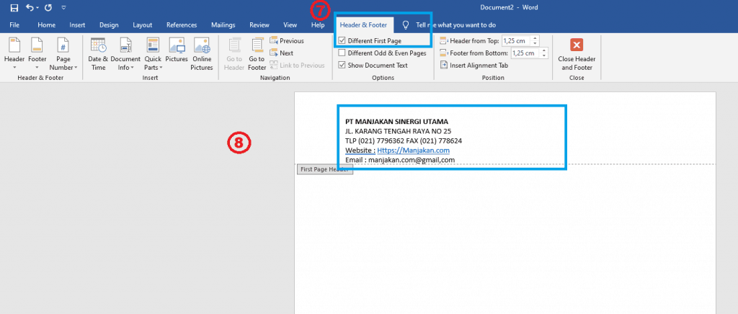738x314 pixels.
Task: Decrease Footer from Bottom value
Action: tap(544, 55)
